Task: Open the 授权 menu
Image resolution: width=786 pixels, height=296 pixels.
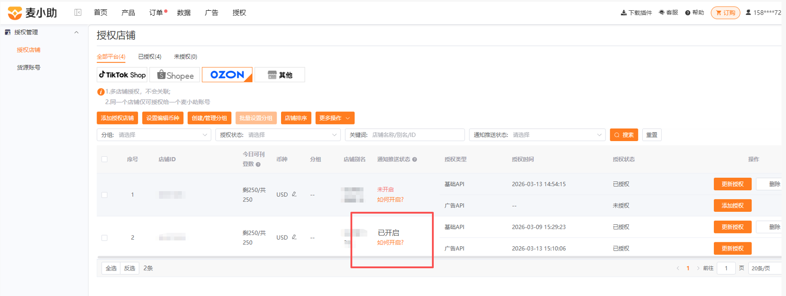Action: pos(239,13)
